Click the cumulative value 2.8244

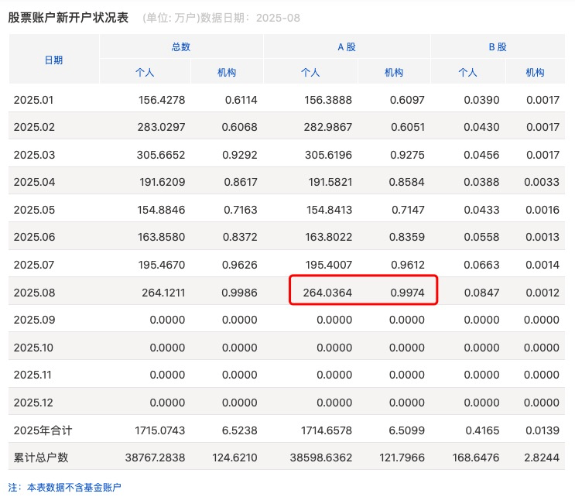click(x=542, y=458)
